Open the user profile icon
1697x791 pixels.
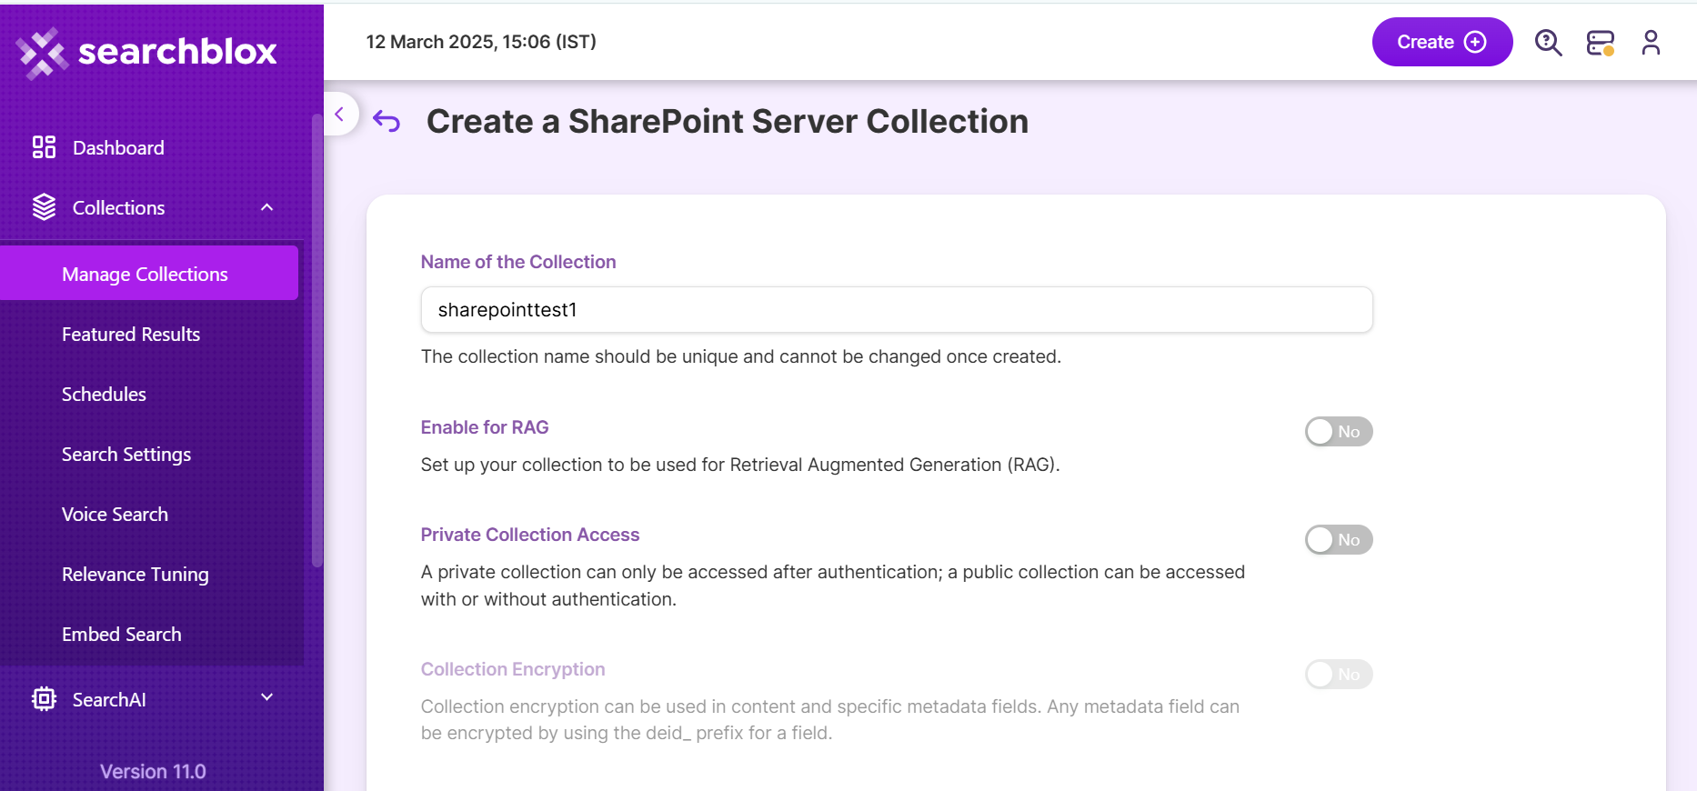[1651, 43]
